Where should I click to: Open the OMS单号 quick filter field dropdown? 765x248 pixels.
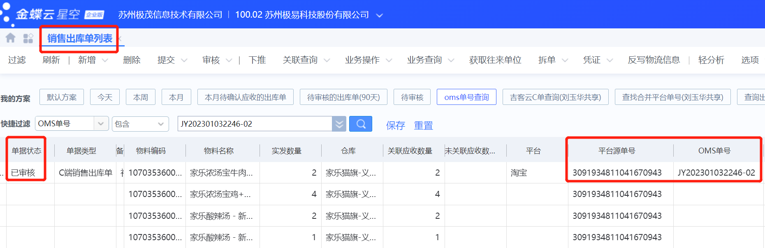coord(72,124)
